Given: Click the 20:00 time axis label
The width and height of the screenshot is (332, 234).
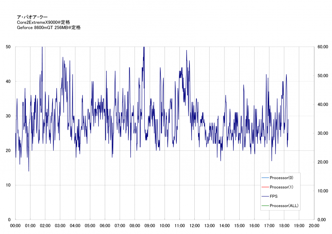Looking at the screenshot, I should pyautogui.click(x=314, y=226).
